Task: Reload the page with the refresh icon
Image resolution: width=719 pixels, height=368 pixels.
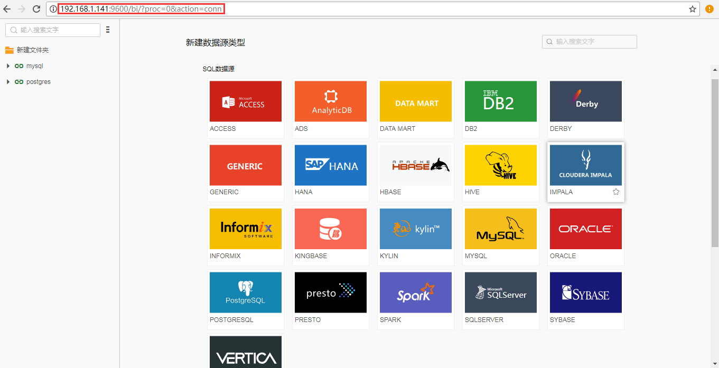Action: tap(36, 9)
